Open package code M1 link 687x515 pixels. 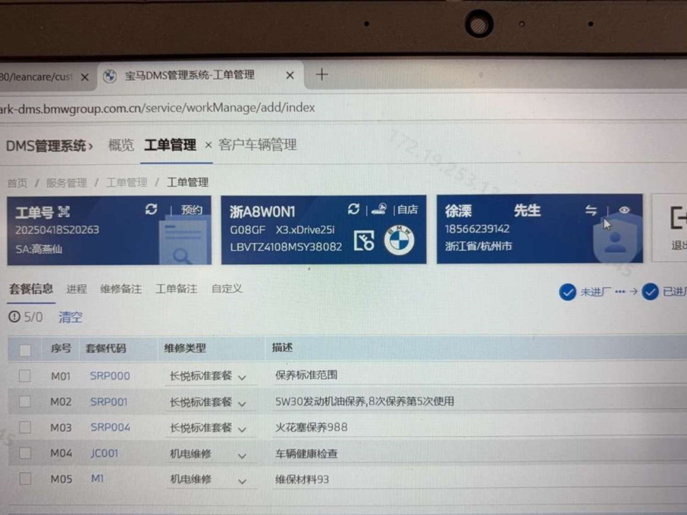pyautogui.click(x=97, y=478)
